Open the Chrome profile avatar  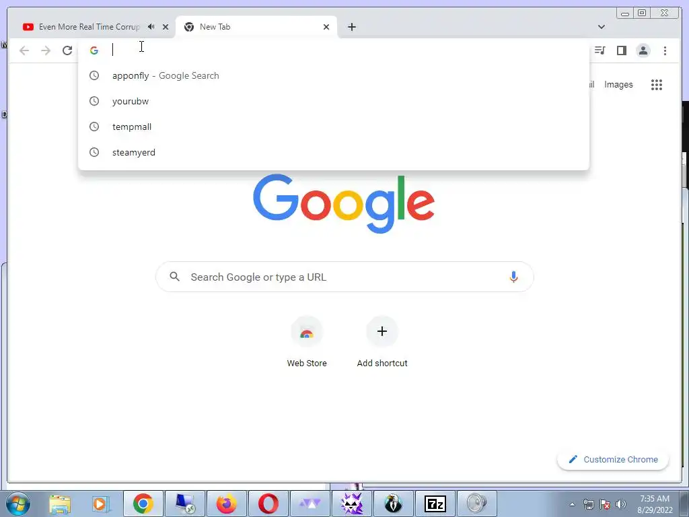[643, 50]
